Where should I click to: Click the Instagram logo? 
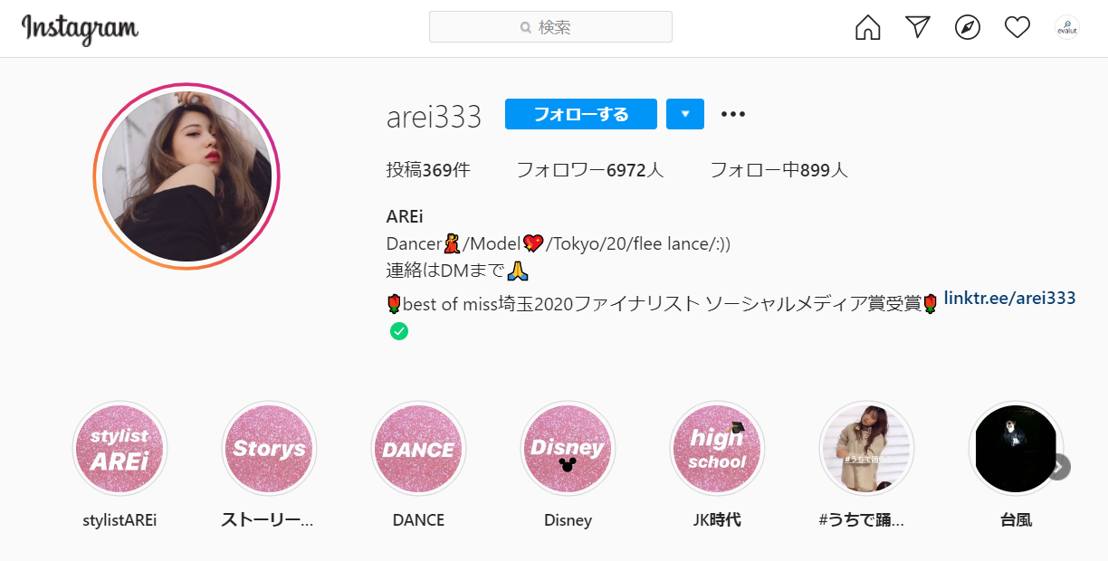pos(80,29)
